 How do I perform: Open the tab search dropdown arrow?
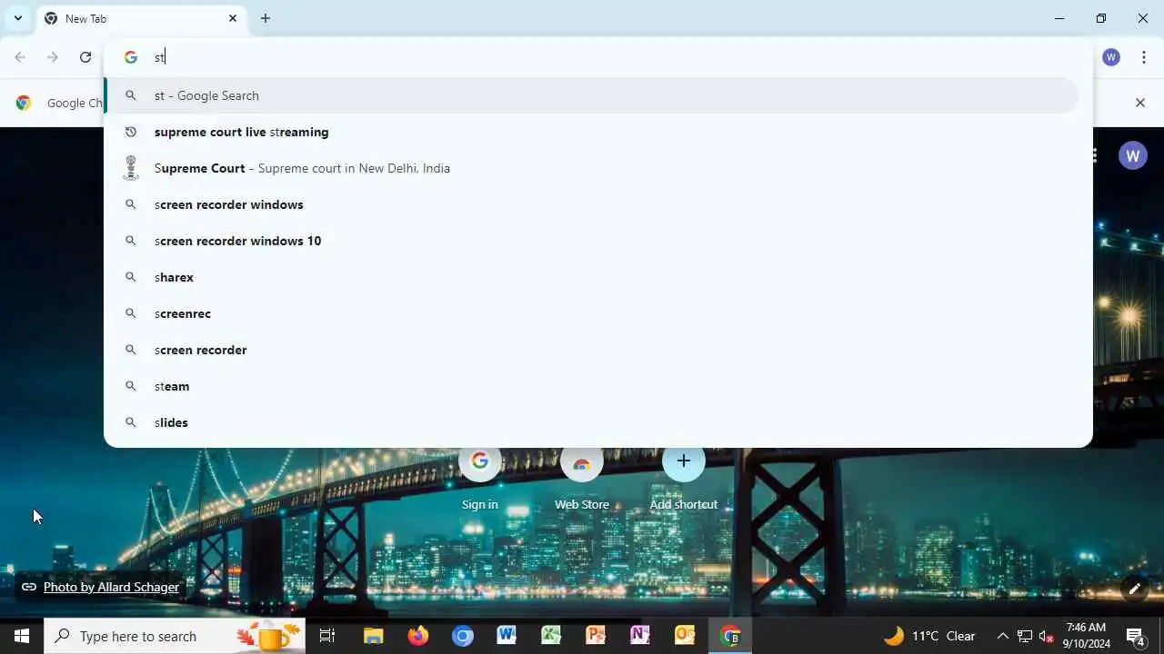(x=17, y=18)
